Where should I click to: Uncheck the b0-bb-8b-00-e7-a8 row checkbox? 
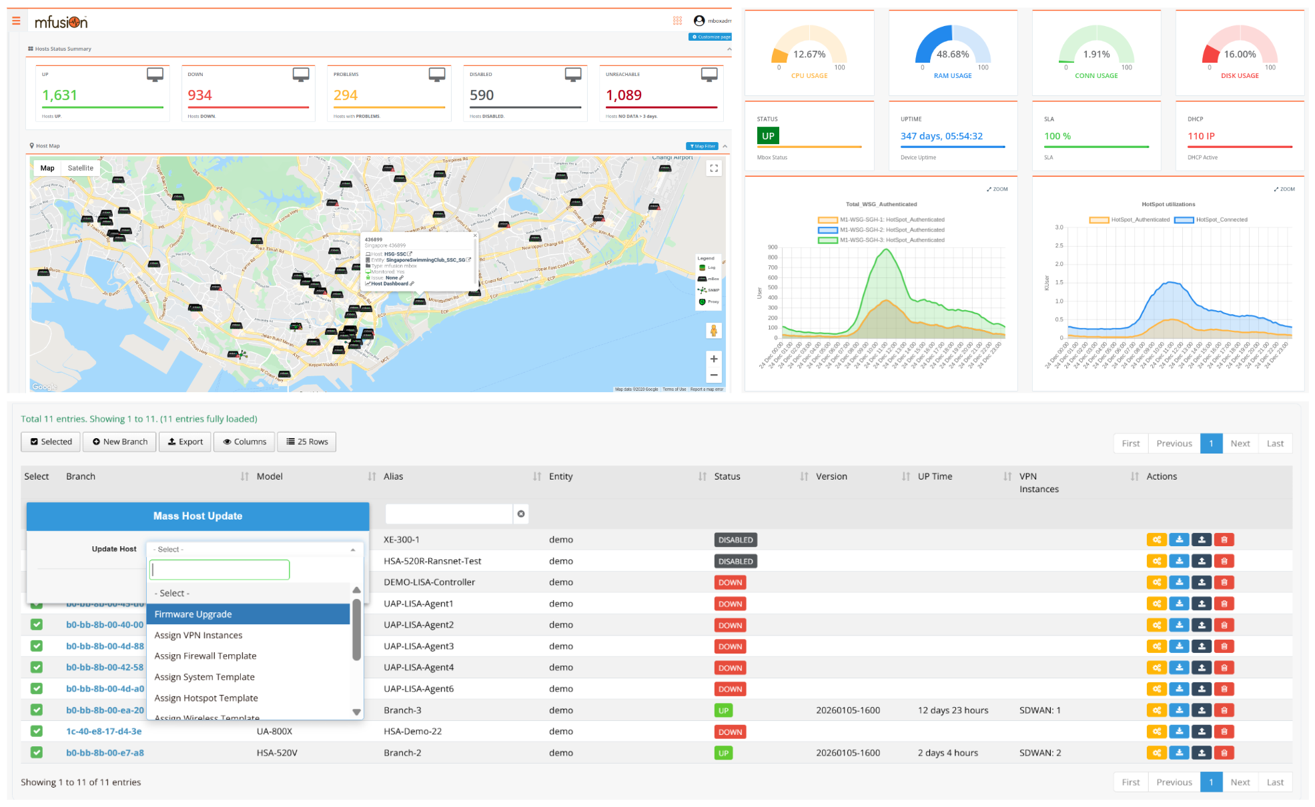(37, 753)
